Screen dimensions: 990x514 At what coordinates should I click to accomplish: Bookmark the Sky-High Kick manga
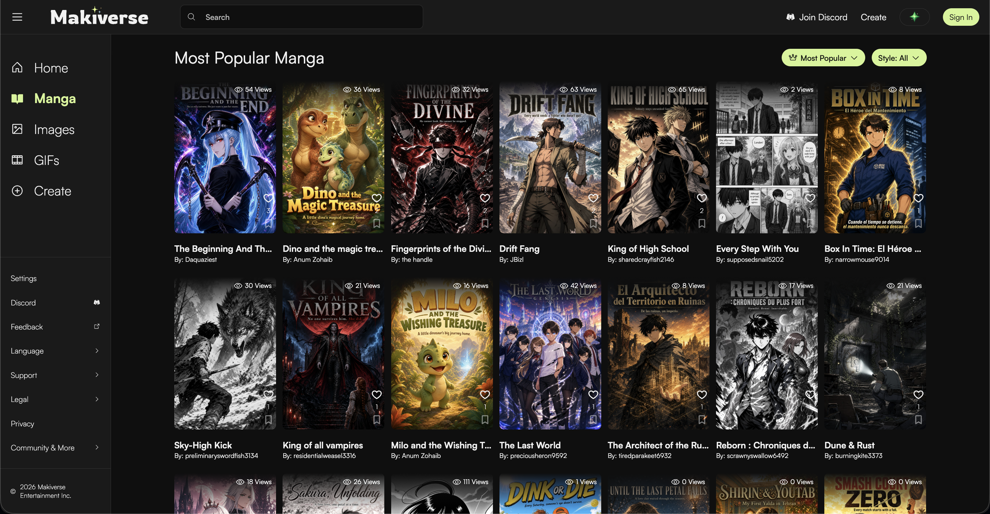coord(268,420)
